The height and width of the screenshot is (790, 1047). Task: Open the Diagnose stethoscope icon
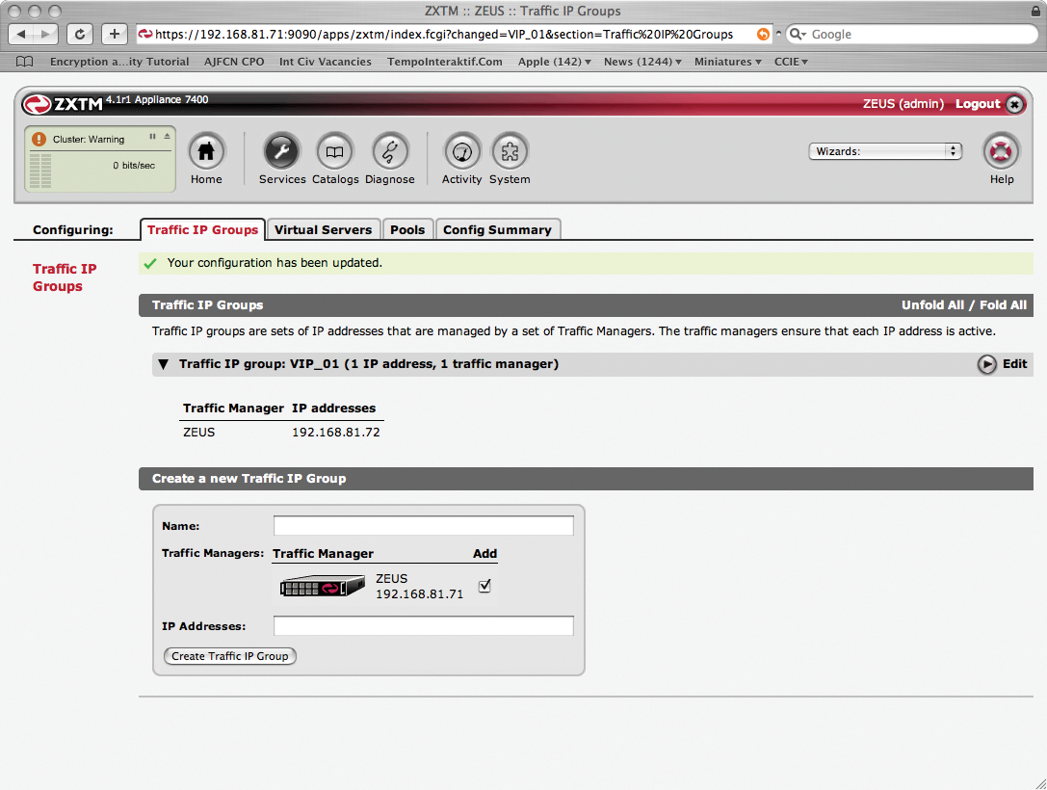(390, 151)
